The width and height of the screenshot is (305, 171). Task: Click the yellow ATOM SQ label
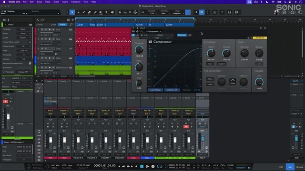260,38
